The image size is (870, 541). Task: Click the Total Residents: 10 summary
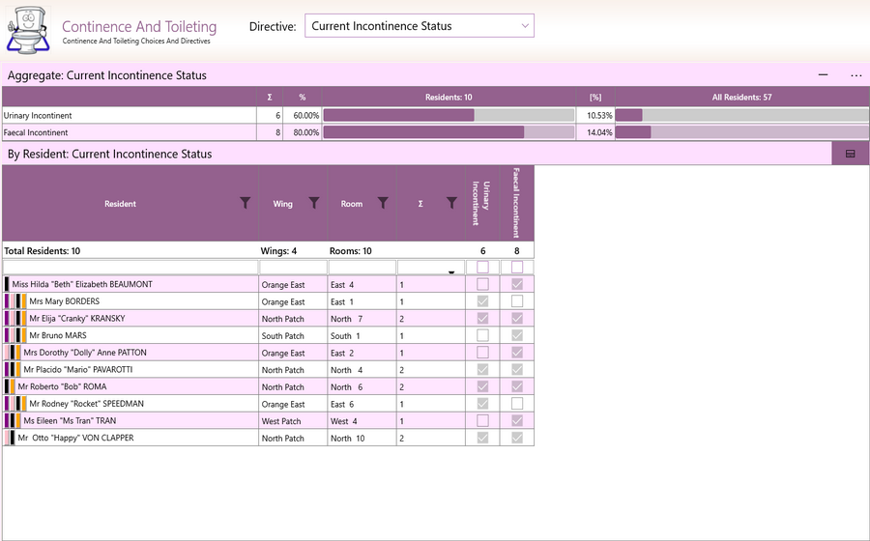tap(43, 250)
